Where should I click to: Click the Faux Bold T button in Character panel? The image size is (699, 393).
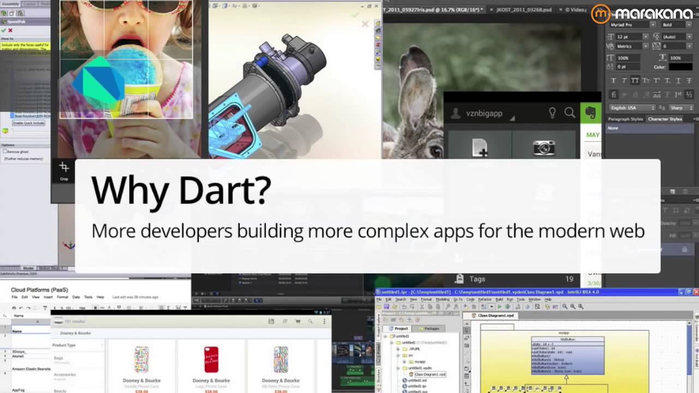(x=613, y=81)
